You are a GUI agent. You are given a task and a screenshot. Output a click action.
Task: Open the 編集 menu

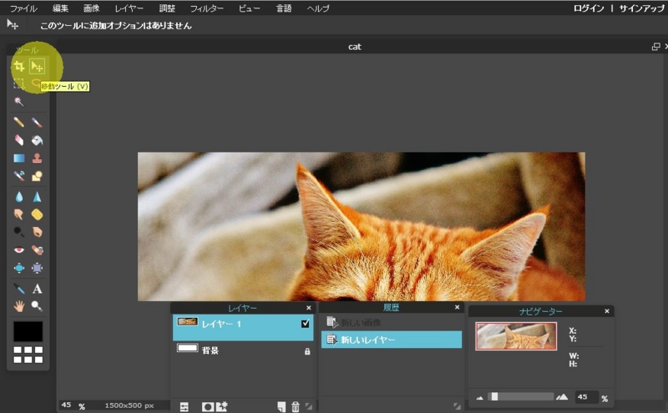(60, 8)
